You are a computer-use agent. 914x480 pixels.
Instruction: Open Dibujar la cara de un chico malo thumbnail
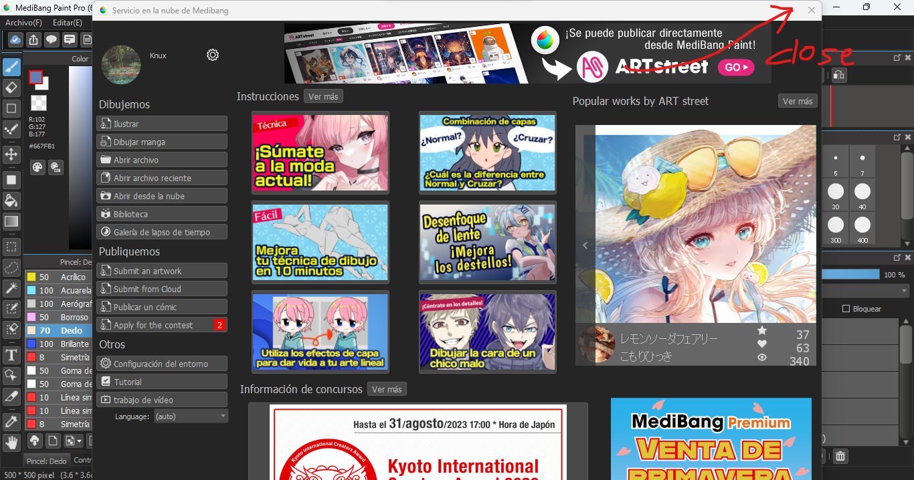tap(488, 332)
